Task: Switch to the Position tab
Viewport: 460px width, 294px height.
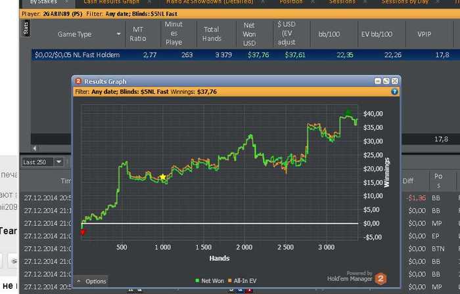Action: point(290,2)
